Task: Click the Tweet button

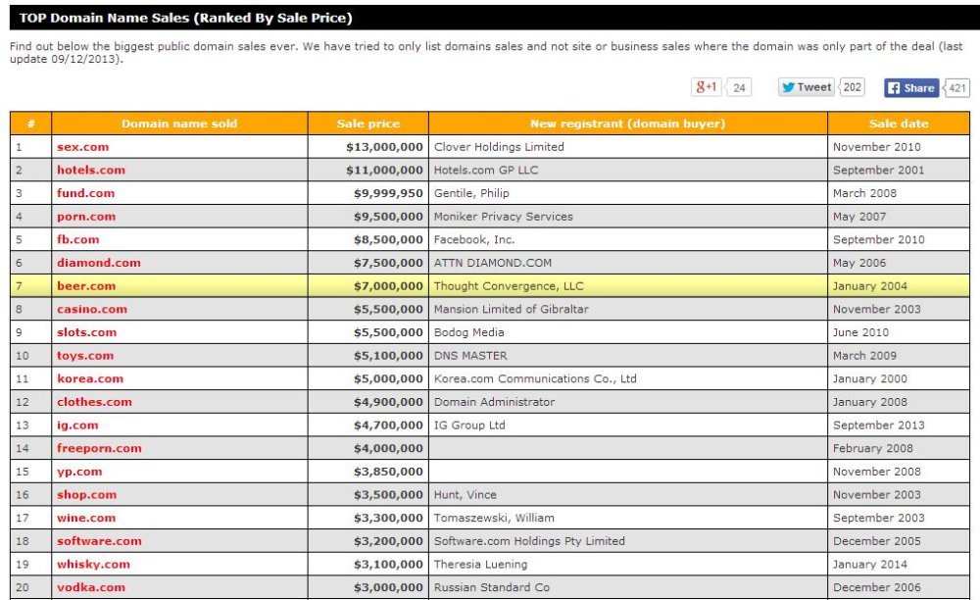Action: (807, 87)
